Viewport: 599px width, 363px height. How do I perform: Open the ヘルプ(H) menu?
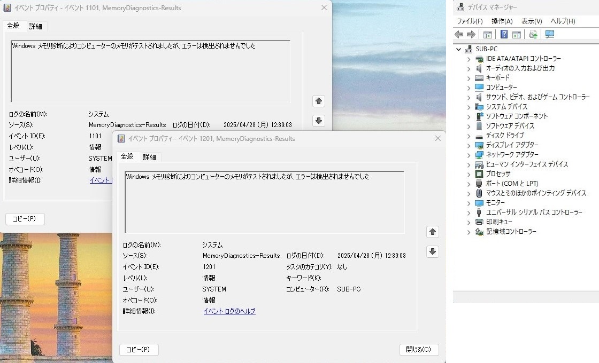coord(563,21)
